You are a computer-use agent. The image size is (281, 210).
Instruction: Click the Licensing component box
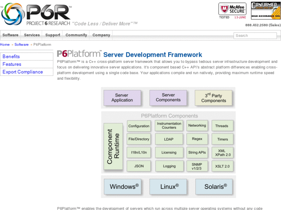click(x=169, y=153)
